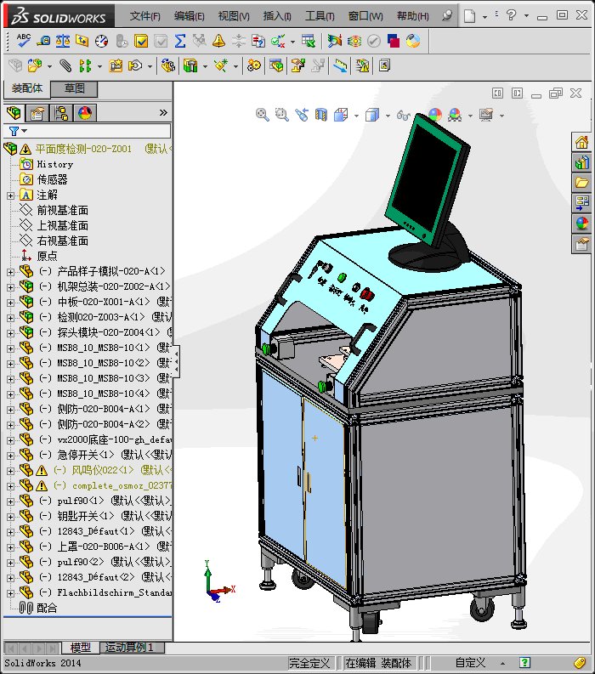Click the greyed checkmark box toolbar icon
This screenshot has width=595, height=674.
coord(161,41)
